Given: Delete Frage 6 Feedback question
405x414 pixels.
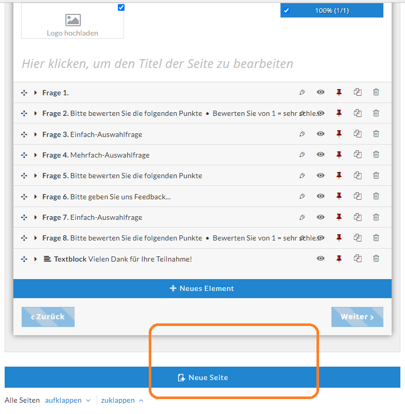Looking at the screenshot, I should pyautogui.click(x=376, y=196).
